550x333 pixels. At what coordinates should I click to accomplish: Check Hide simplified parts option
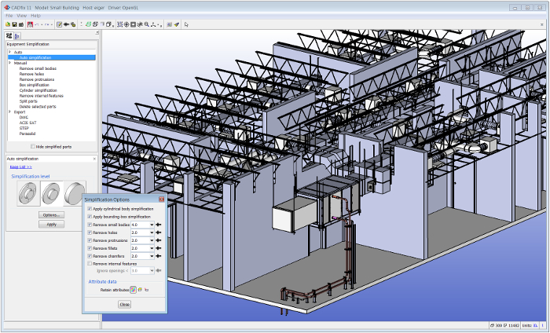pos(32,146)
